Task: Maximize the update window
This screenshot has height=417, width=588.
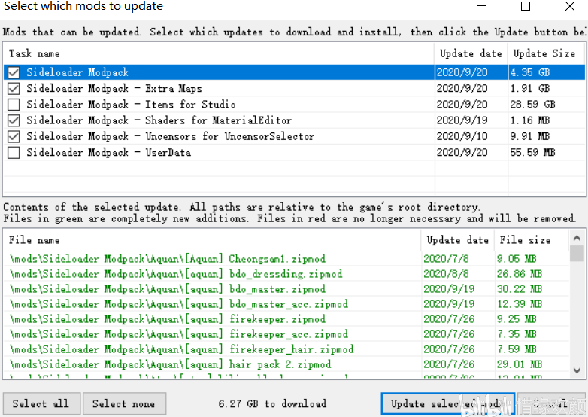Action: click(526, 6)
